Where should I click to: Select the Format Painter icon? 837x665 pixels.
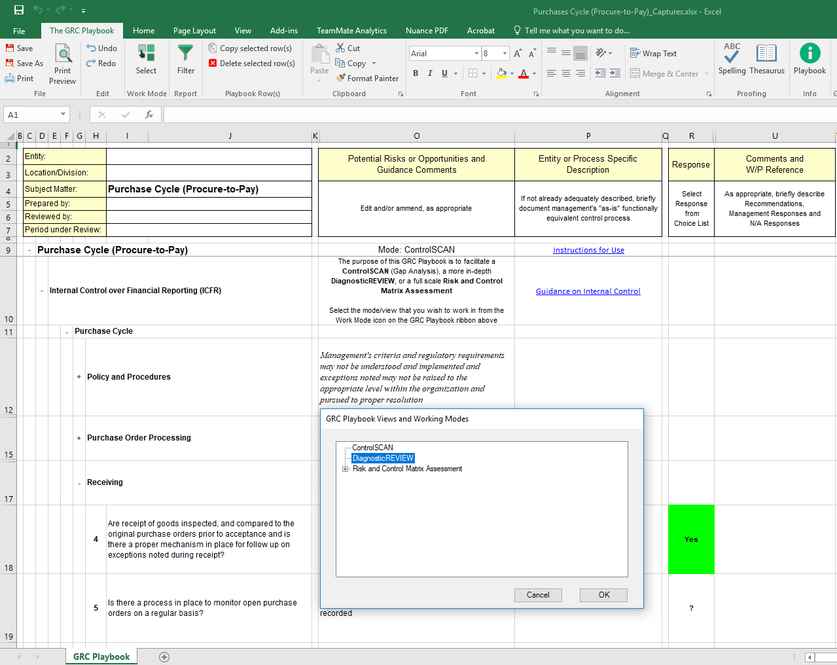tap(341, 78)
